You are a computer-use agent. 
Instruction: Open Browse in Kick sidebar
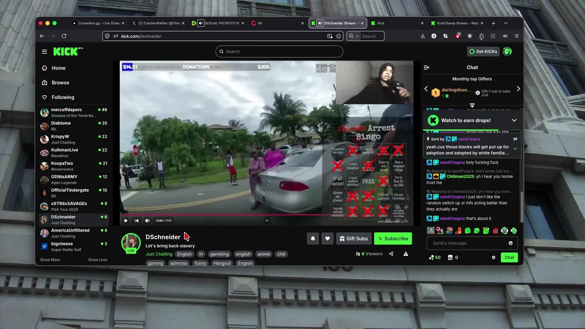coord(60,83)
